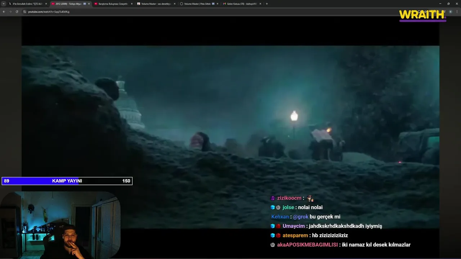Switch to Volume Master | Peta Sittek tab

[x=199, y=4]
